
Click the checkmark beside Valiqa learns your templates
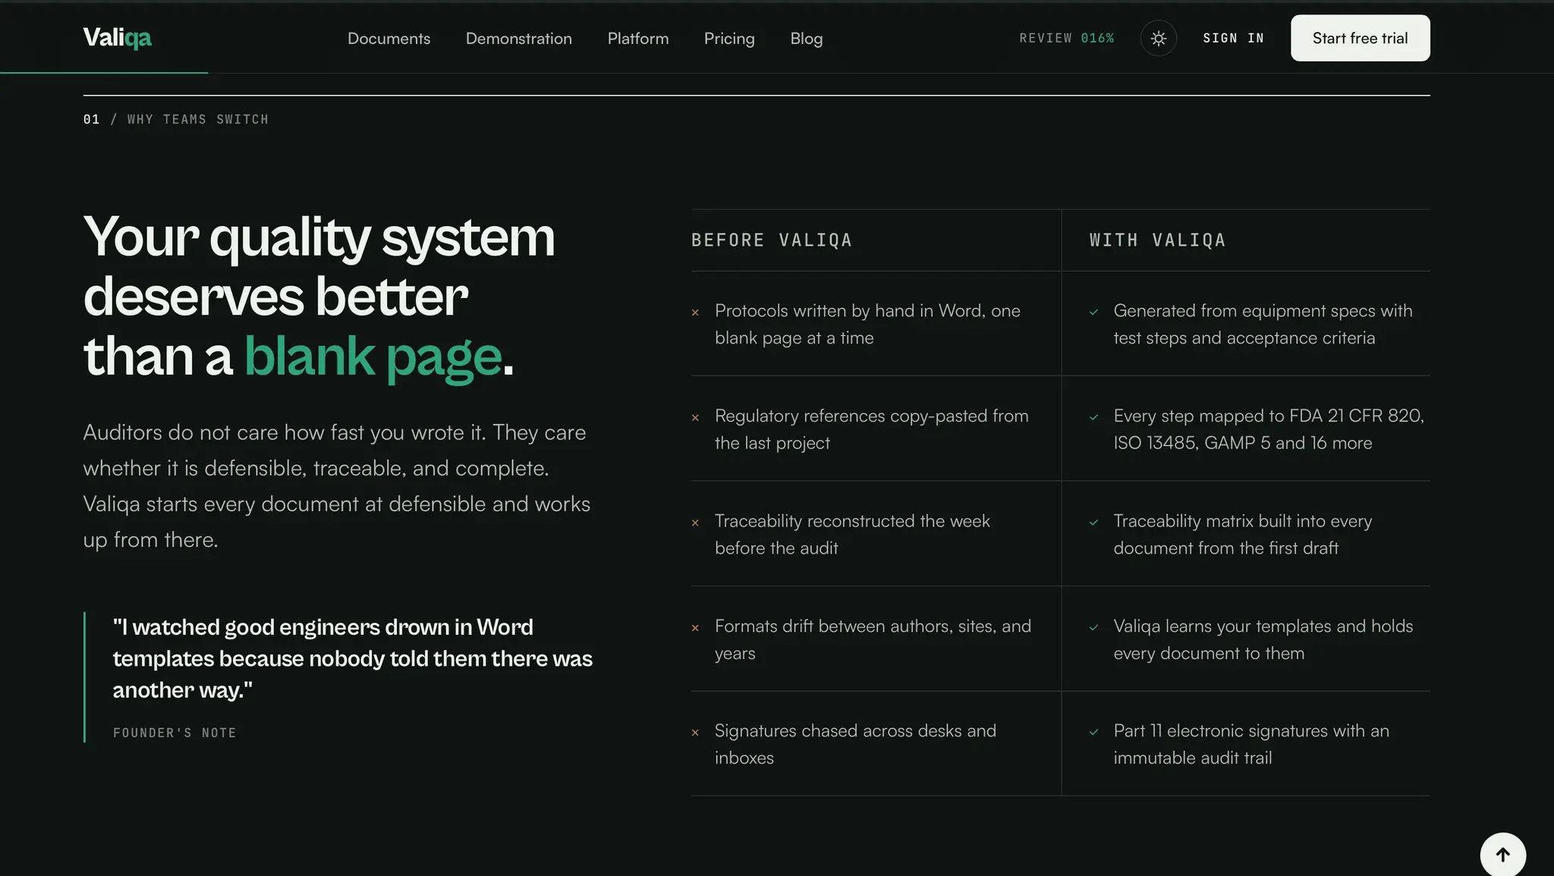click(1094, 627)
